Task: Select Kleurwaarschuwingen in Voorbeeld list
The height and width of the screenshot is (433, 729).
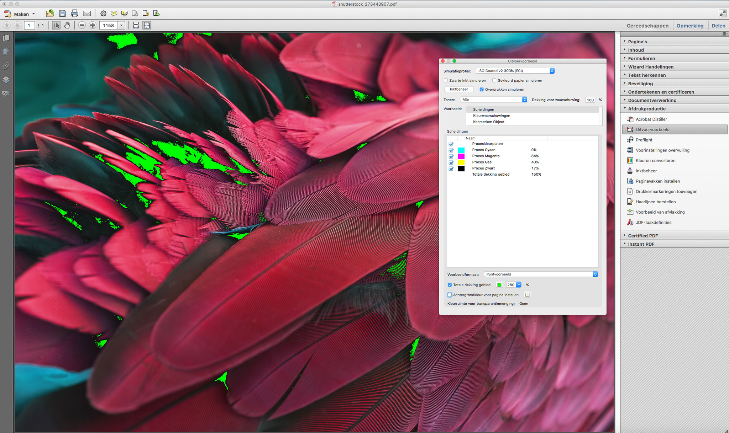Action: pyautogui.click(x=491, y=116)
